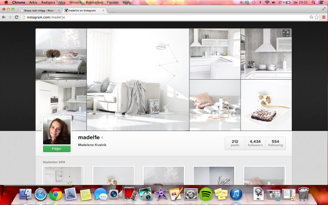
Task: Click the 554 following count
Action: [x=275, y=143]
